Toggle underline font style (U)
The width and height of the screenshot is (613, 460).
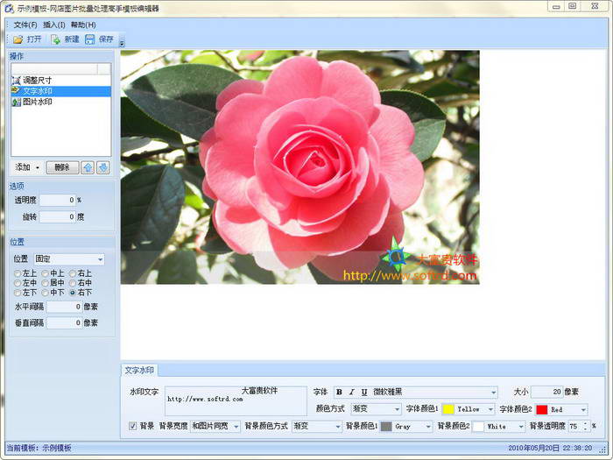pyautogui.click(x=363, y=392)
